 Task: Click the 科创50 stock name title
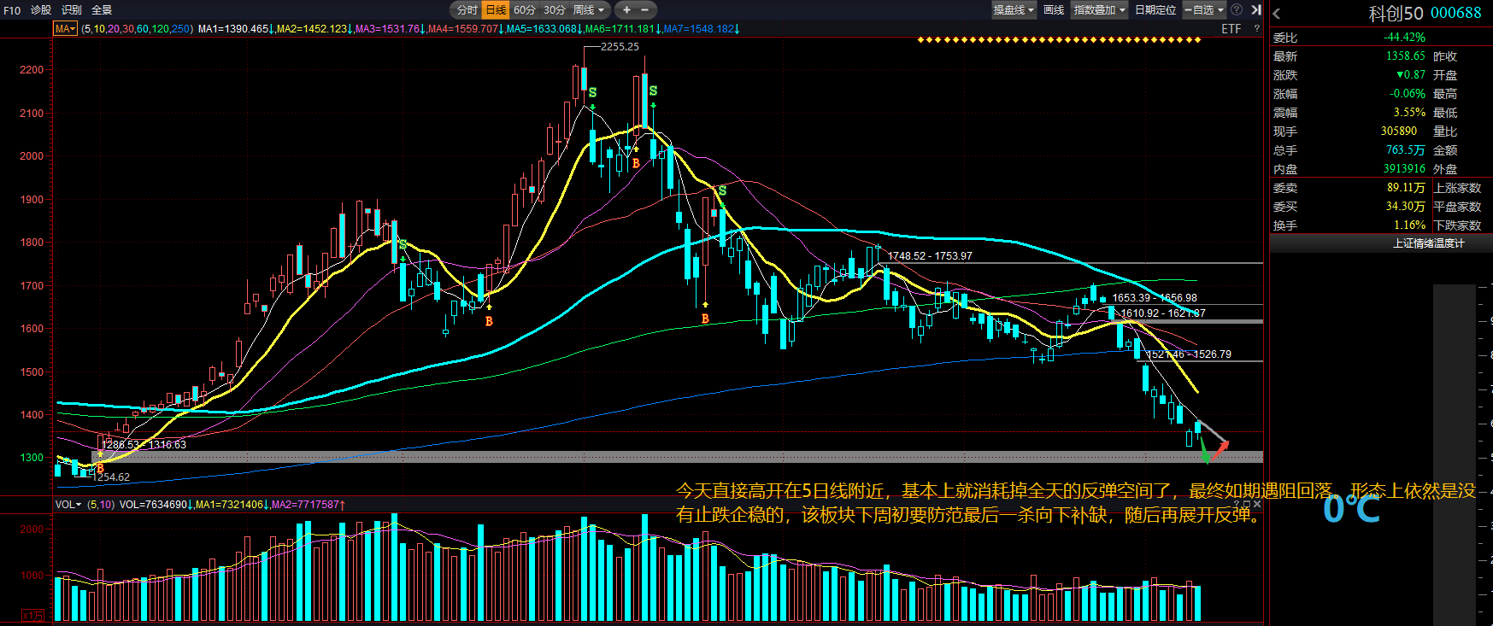(1396, 14)
